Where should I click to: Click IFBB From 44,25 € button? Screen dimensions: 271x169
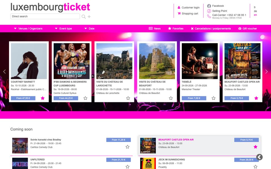tap(66, 98)
